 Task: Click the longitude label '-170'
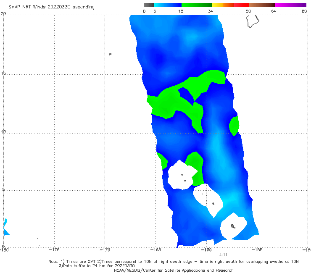[x=105, y=250]
